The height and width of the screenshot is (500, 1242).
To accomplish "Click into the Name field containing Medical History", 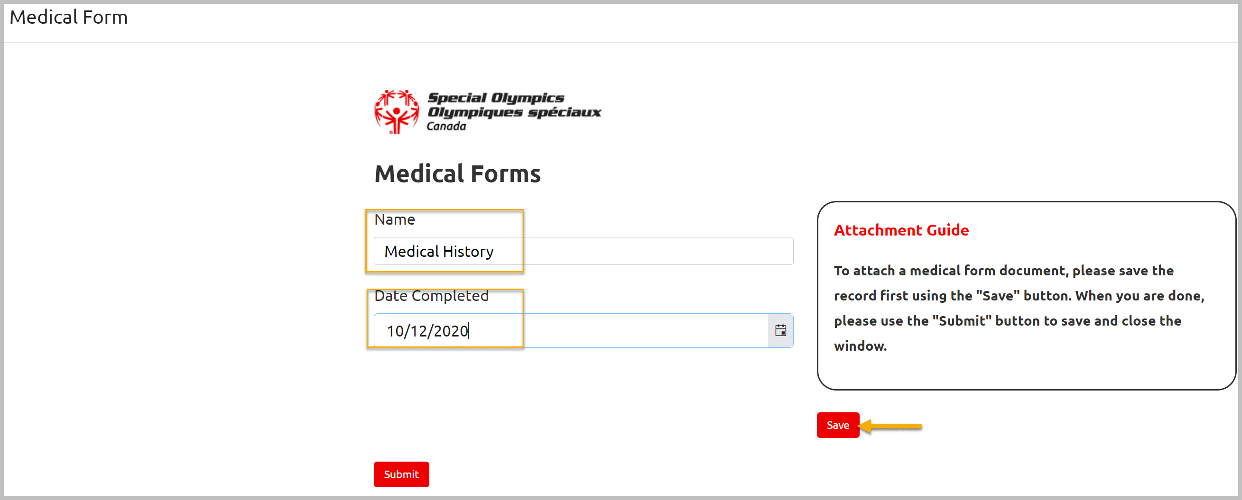I will 584,251.
